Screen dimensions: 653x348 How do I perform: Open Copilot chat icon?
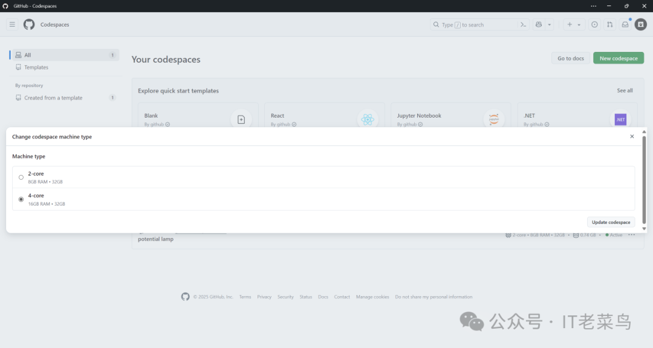pos(538,25)
